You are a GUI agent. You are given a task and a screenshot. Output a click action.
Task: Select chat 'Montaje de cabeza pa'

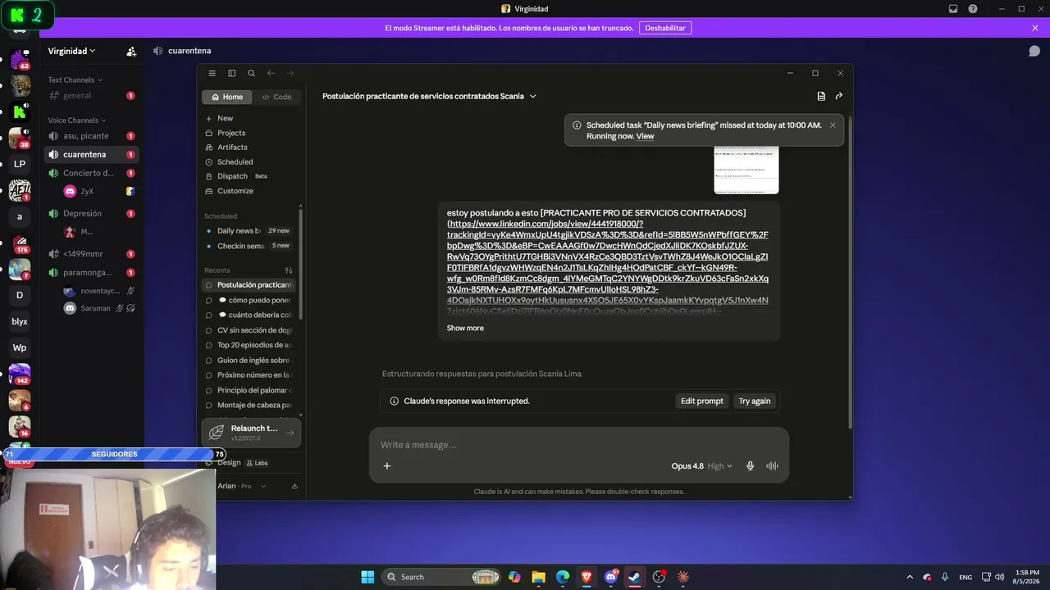(249, 405)
